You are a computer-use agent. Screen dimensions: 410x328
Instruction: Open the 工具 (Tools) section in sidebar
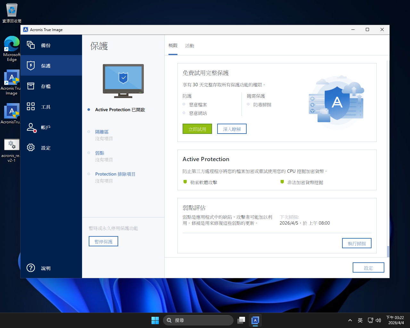tap(46, 107)
